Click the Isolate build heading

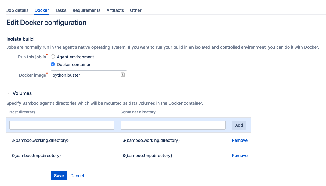[20, 39]
